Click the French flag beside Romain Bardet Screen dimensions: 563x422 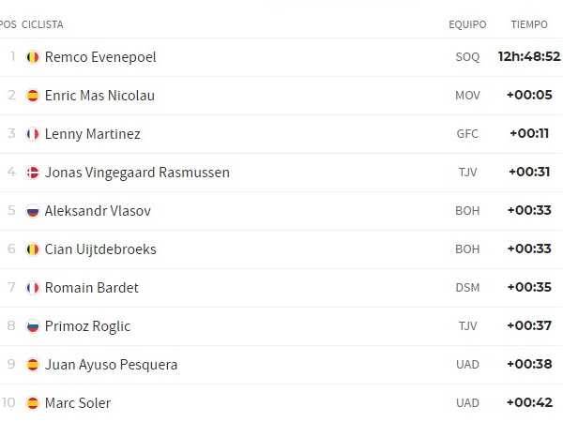click(33, 287)
